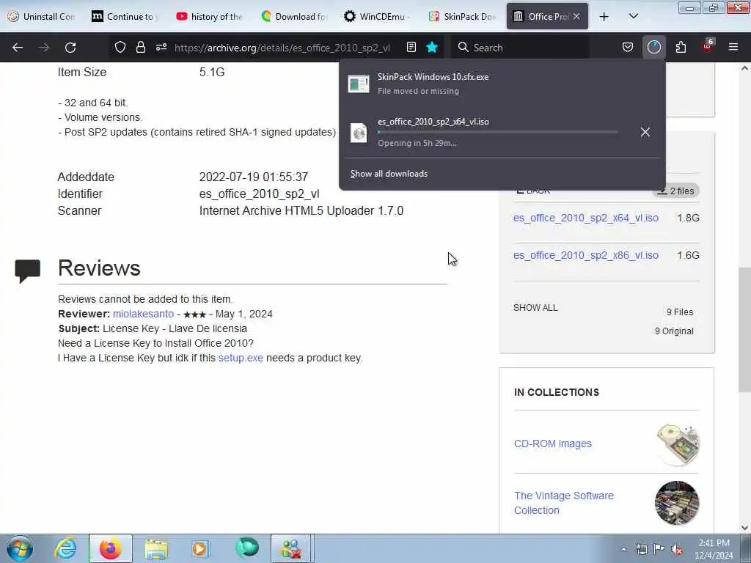Launch Internet Explorer from taskbar
The width and height of the screenshot is (751, 563).
pos(65,548)
